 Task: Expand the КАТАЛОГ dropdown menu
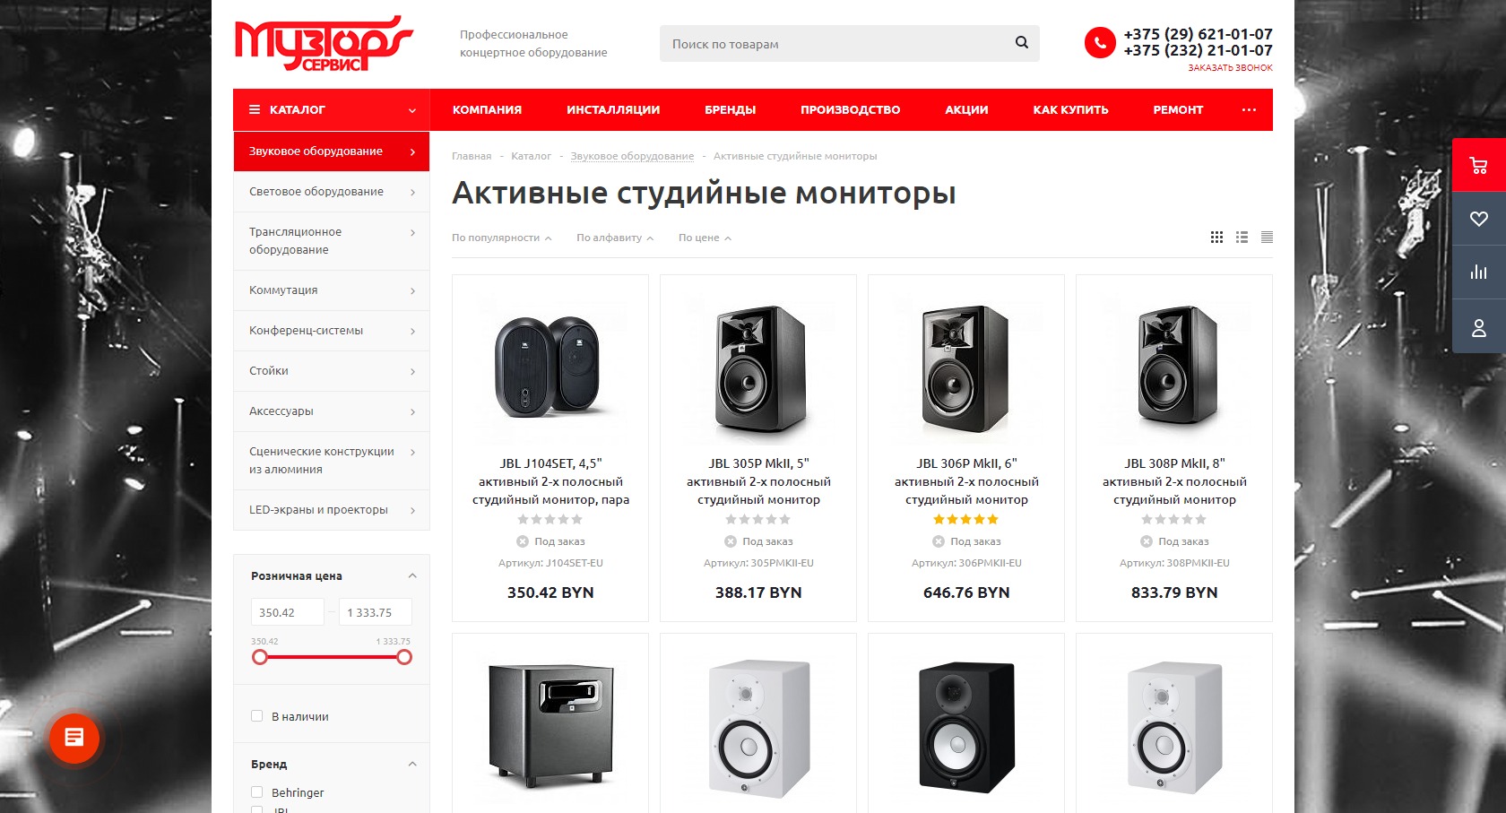click(x=332, y=109)
